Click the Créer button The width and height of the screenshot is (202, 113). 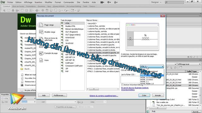[x=144, y=95]
